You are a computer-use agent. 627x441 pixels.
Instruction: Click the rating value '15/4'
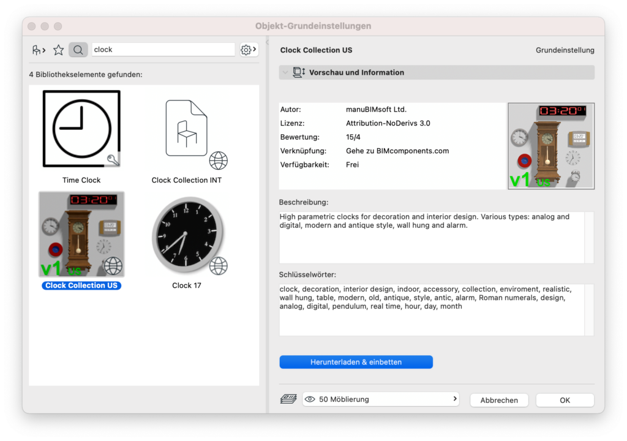coord(353,137)
